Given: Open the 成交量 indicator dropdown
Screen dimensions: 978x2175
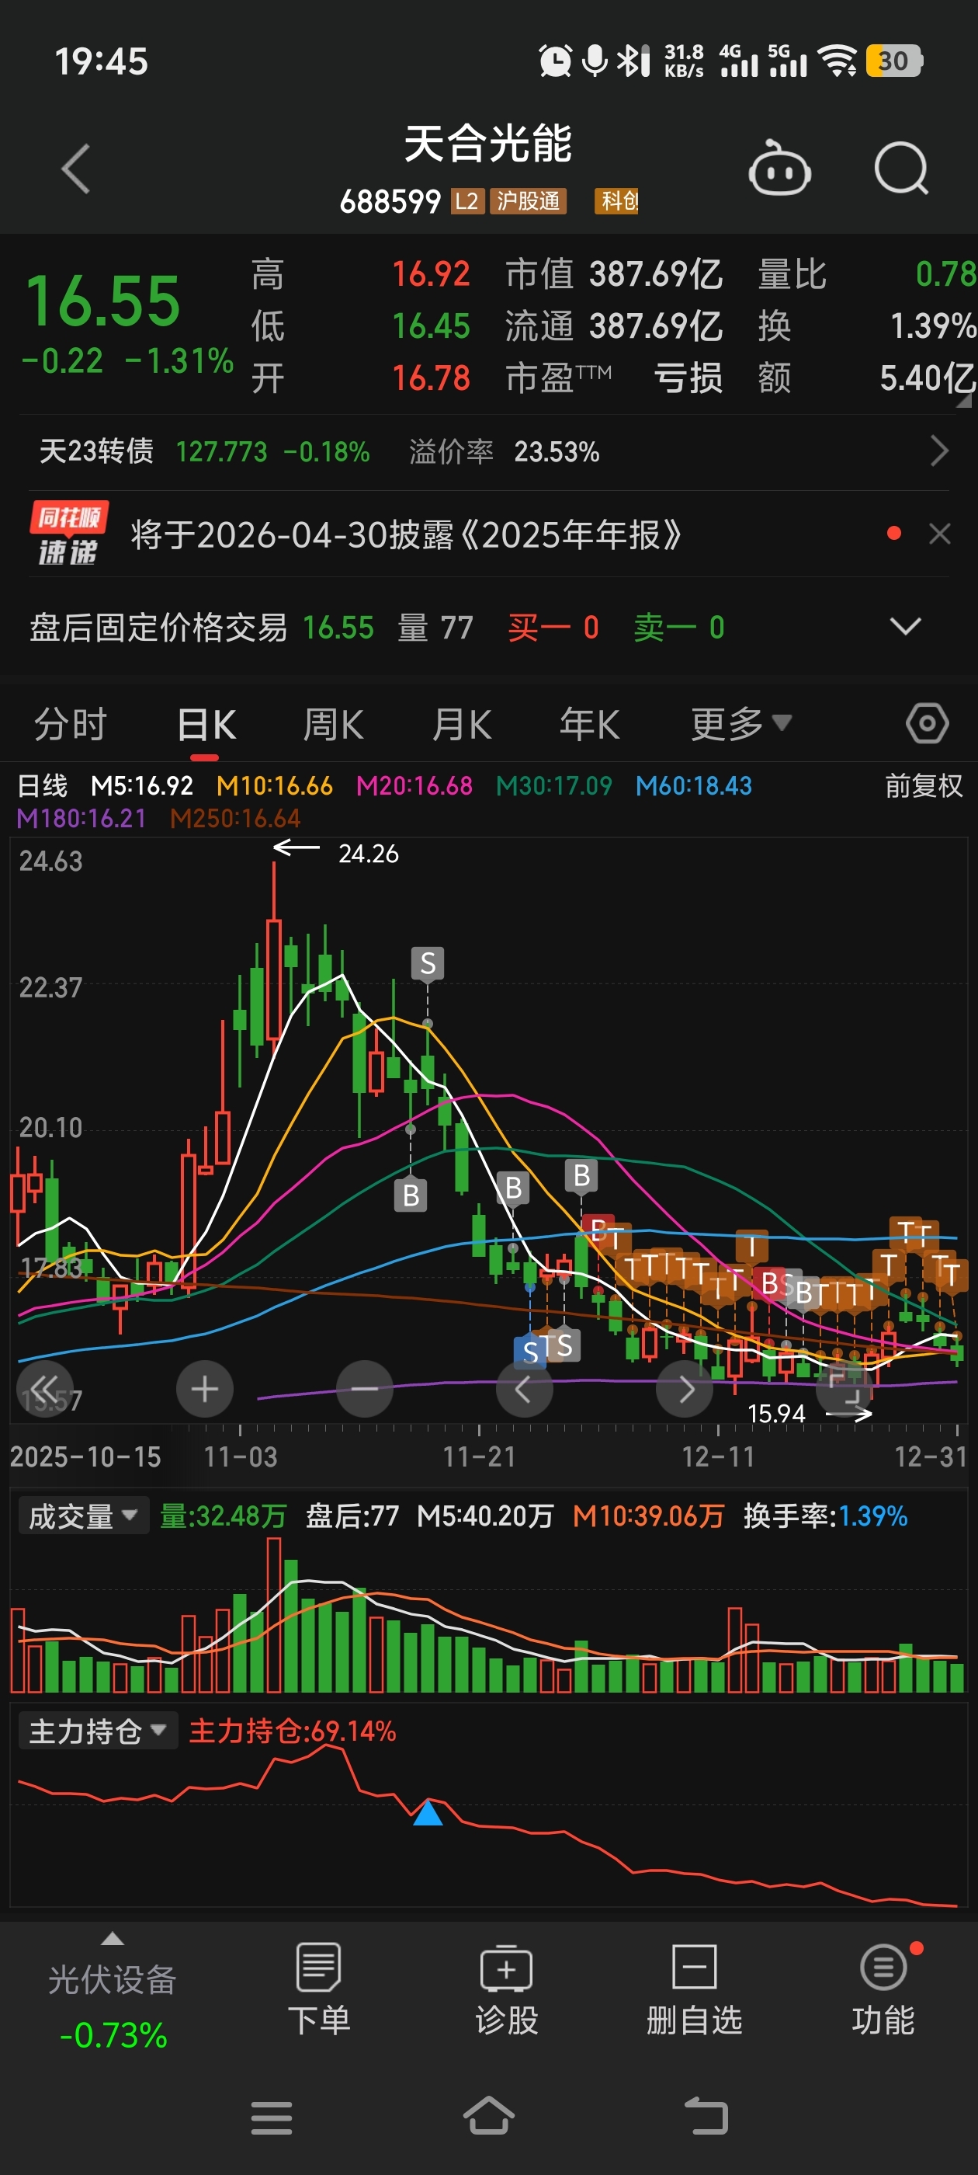Looking at the screenshot, I should coord(84,1516).
